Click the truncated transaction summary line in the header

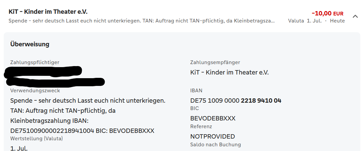pos(142,21)
